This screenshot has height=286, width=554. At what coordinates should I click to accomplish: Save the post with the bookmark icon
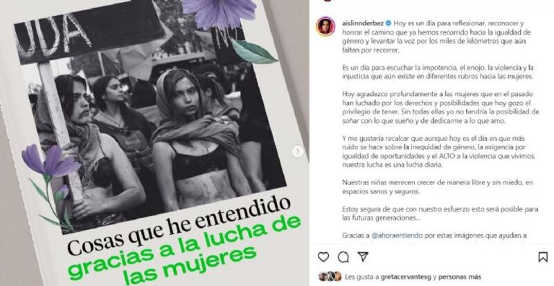click(x=543, y=257)
